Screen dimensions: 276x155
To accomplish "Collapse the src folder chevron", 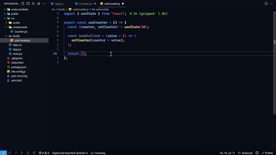I will pyautogui.click(x=5, y=18).
